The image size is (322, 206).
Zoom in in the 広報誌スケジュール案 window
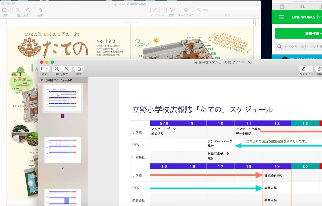coord(67,69)
